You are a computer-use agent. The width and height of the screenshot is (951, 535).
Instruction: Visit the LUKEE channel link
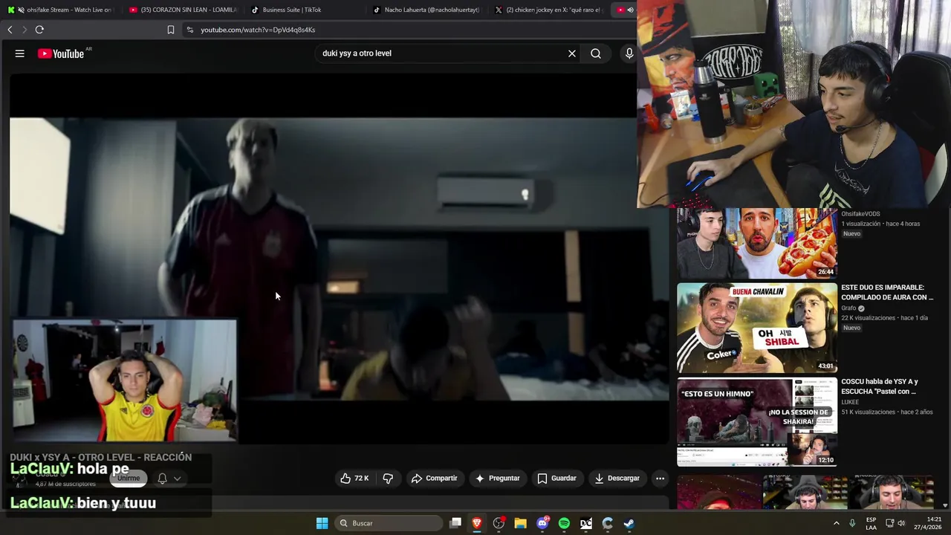tap(850, 402)
